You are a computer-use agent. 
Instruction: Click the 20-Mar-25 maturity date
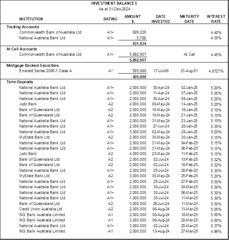pyautogui.click(x=189, y=220)
